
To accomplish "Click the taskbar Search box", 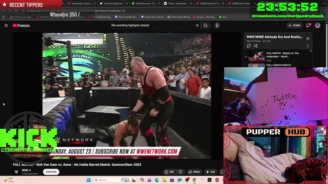I will click(111, 180).
